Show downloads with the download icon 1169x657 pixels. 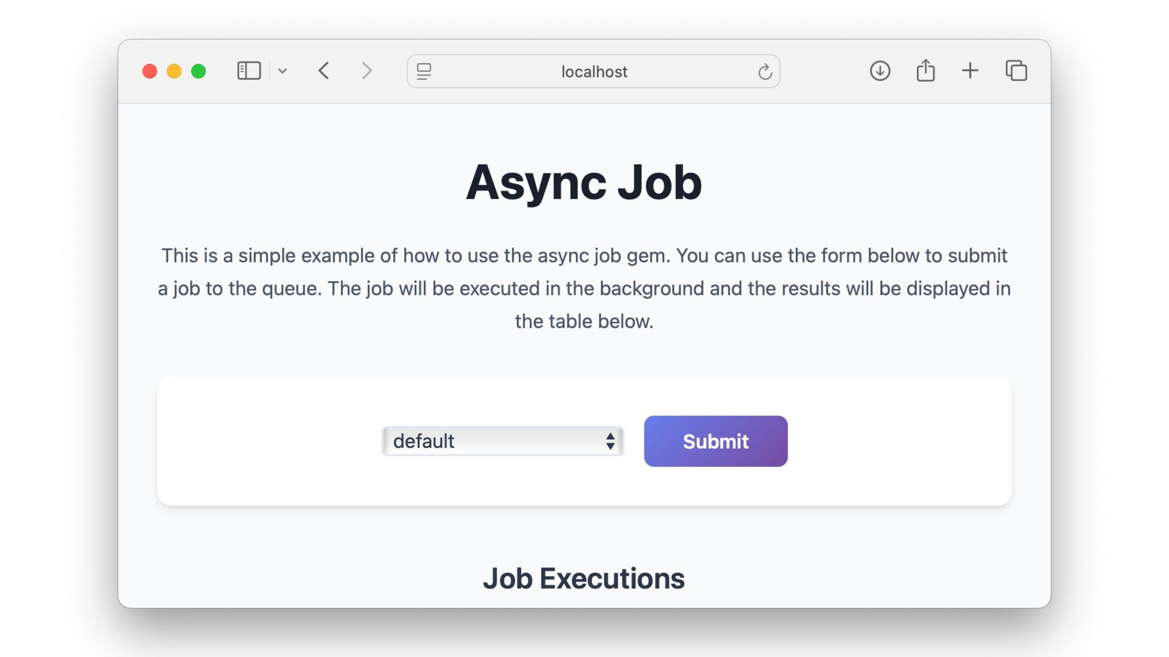click(x=880, y=71)
